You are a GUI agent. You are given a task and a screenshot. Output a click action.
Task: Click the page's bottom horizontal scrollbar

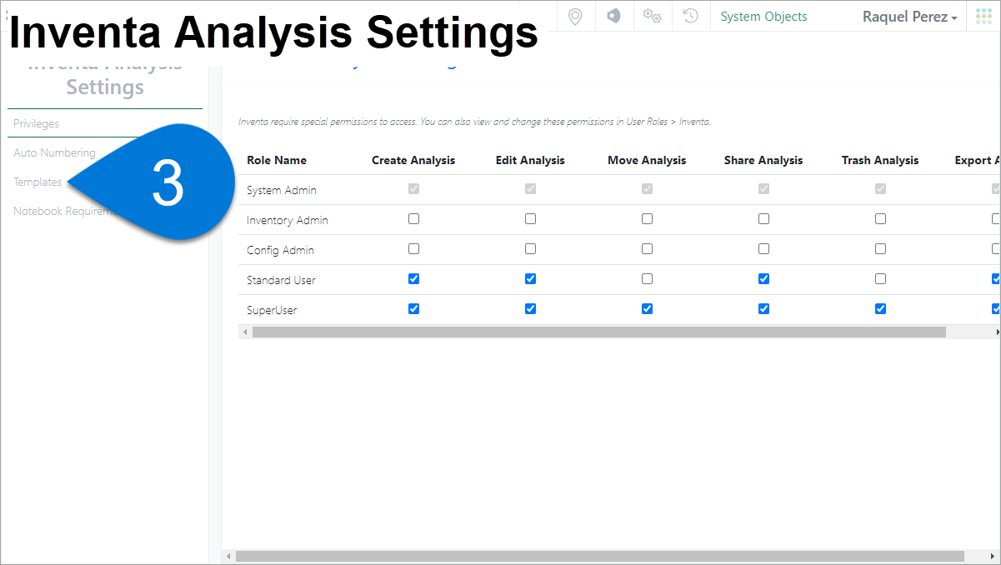coord(599,556)
